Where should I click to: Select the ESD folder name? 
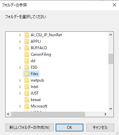coord(34,67)
